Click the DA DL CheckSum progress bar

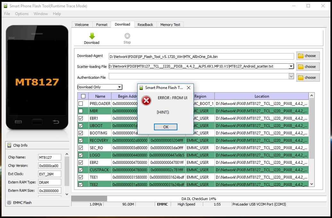tap(199, 198)
